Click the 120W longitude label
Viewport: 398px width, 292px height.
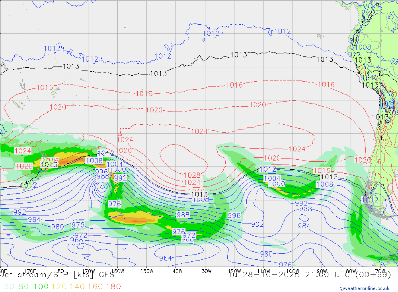(234, 271)
